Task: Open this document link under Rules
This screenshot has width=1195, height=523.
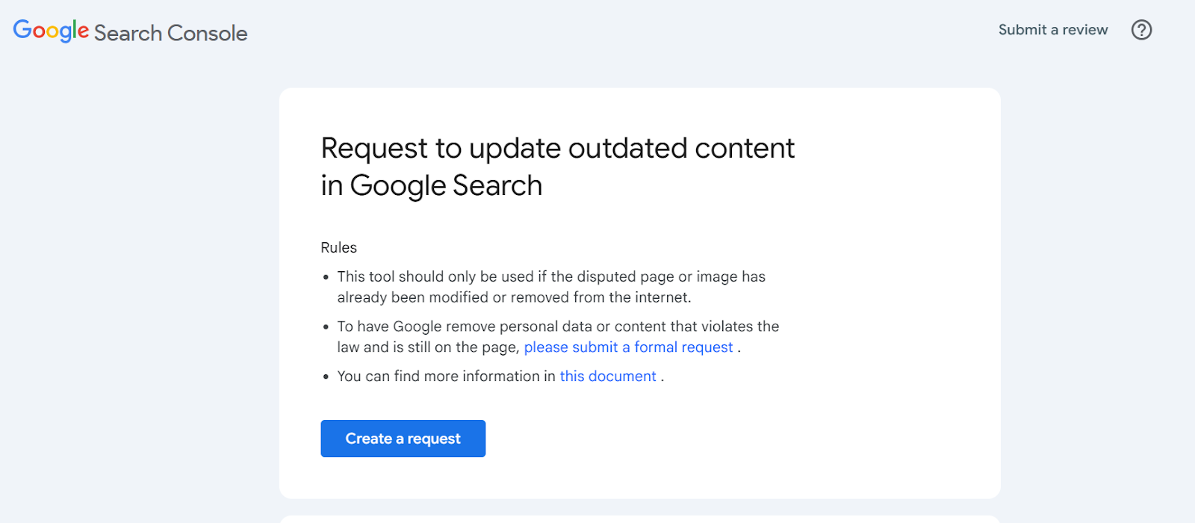Action: click(607, 376)
